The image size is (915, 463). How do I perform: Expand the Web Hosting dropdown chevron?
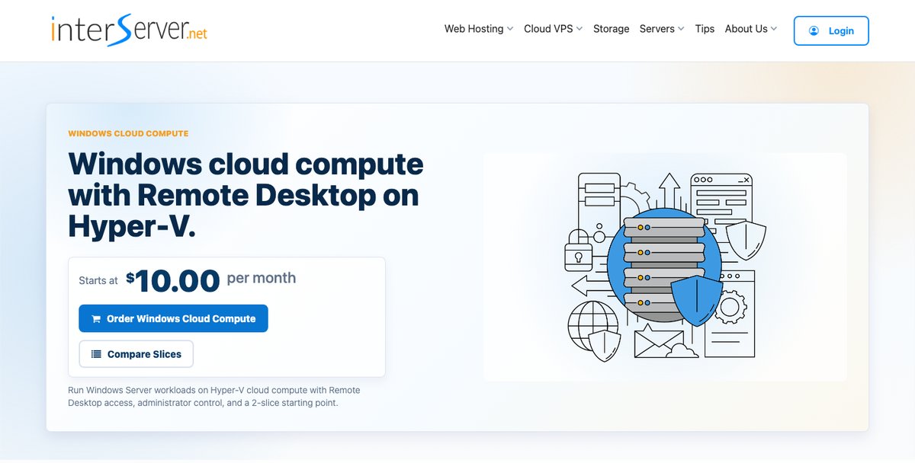coord(510,29)
